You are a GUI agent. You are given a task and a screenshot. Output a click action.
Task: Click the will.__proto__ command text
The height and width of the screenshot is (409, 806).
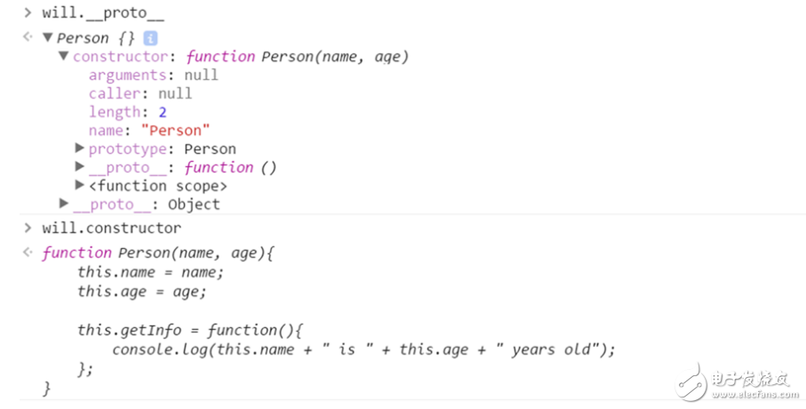click(x=103, y=13)
